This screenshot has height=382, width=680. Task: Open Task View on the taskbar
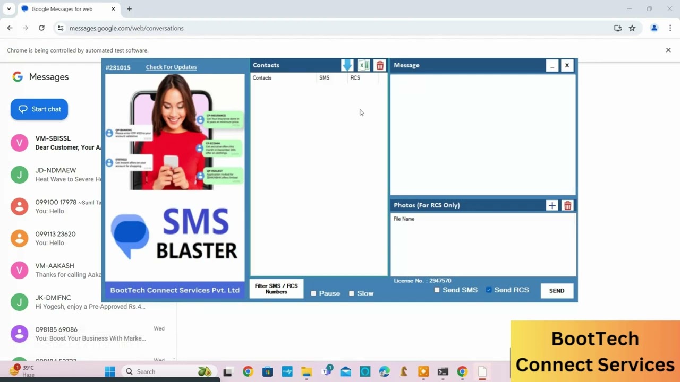[227, 371]
